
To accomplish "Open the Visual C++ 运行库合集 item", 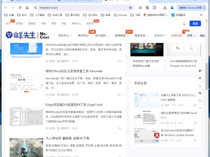I will (x=179, y=115).
